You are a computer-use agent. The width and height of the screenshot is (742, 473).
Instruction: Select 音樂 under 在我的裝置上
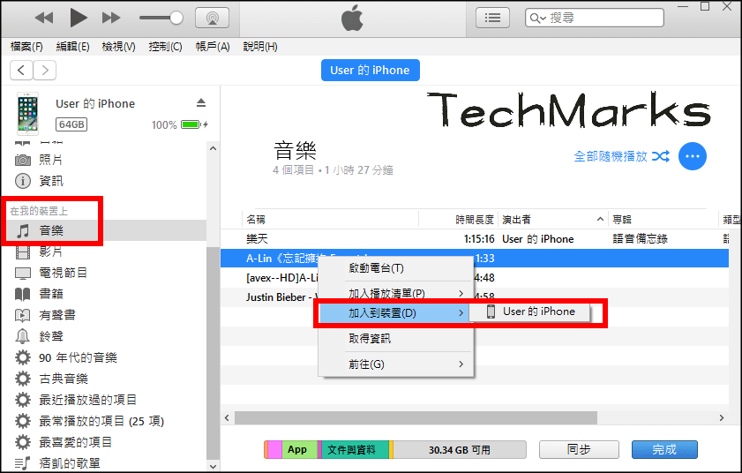[50, 230]
